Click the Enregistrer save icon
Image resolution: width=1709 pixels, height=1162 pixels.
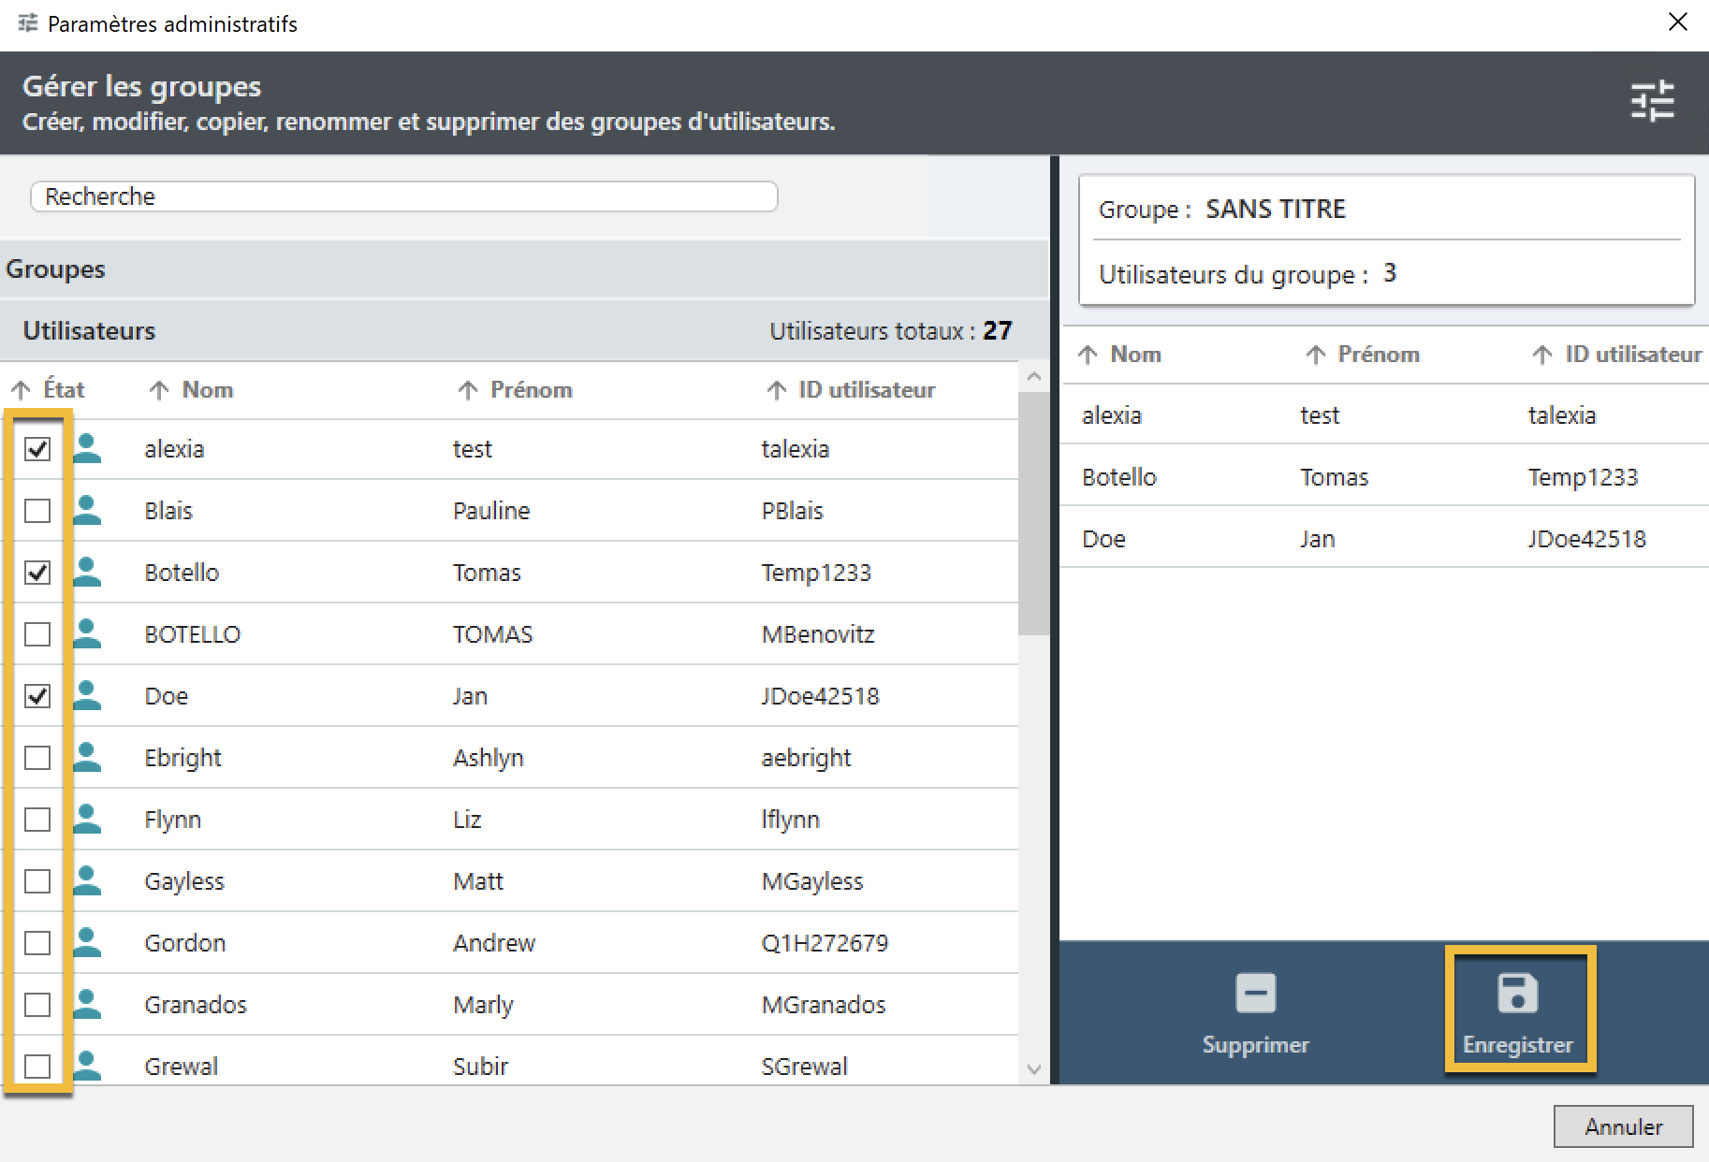1517,994
